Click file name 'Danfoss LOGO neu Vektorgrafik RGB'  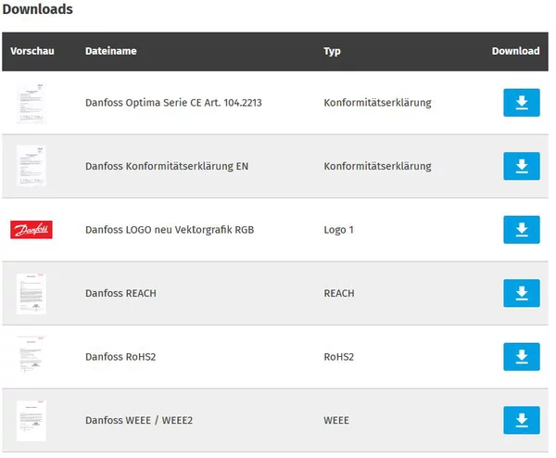click(170, 230)
